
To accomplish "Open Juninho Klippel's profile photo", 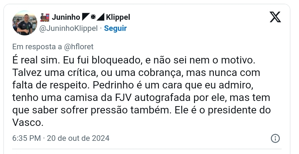I will [x=25, y=23].
